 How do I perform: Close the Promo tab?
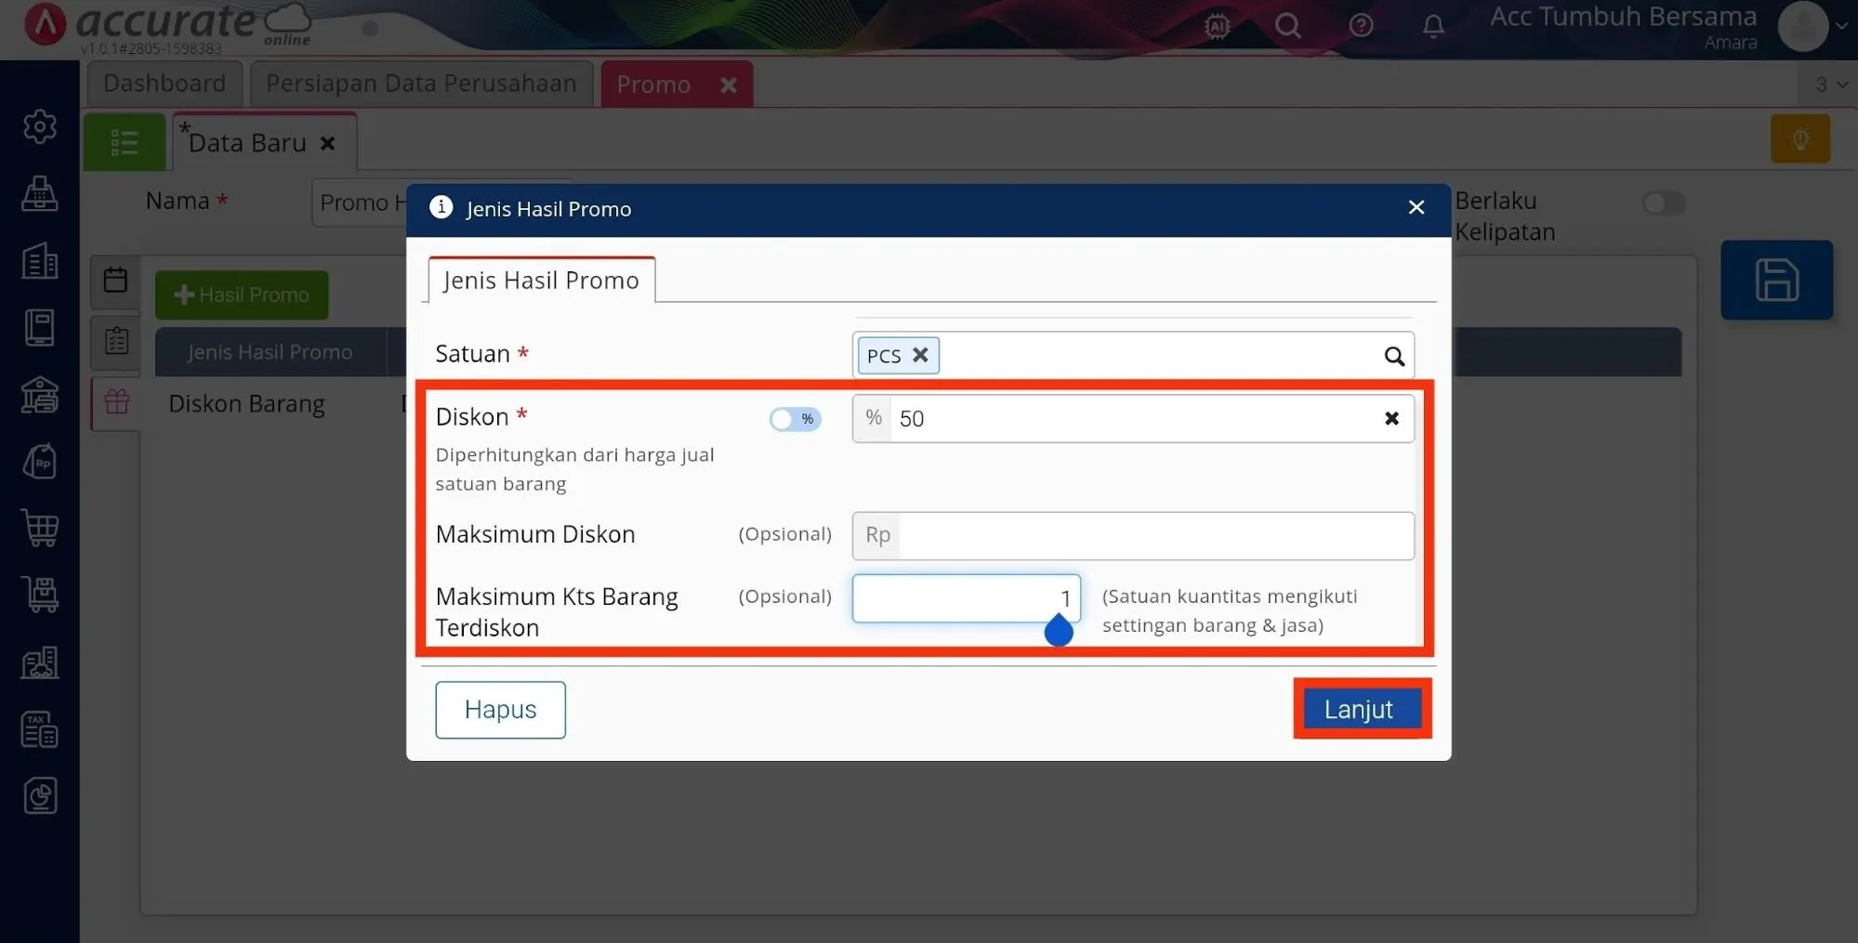(729, 85)
